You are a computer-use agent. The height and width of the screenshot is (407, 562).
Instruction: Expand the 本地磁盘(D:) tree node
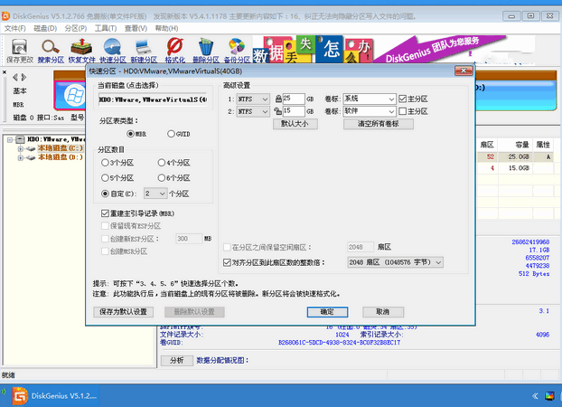click(x=21, y=157)
